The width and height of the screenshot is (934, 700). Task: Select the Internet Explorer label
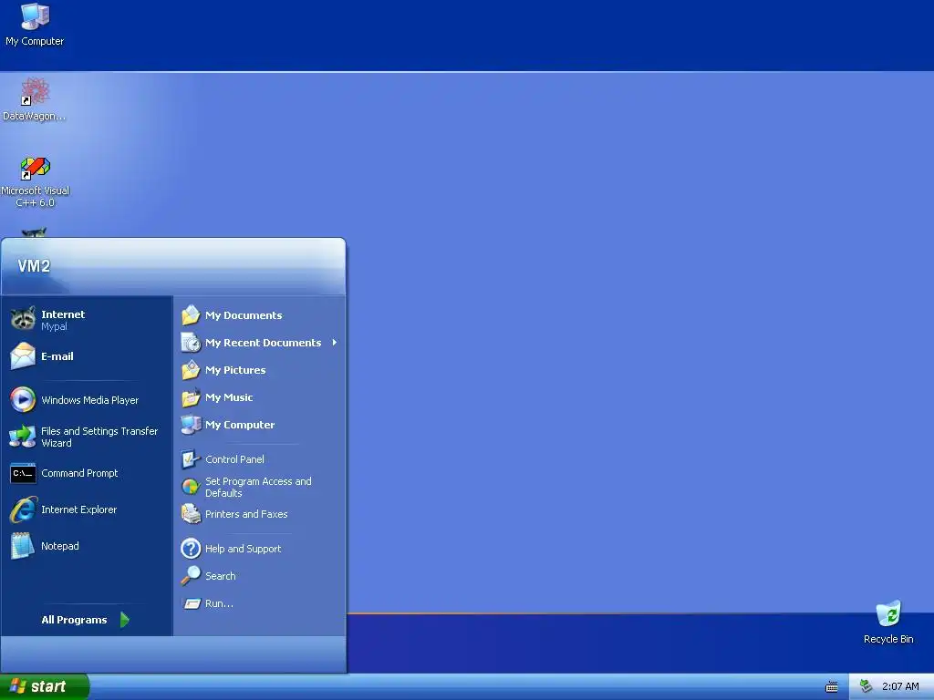78,510
